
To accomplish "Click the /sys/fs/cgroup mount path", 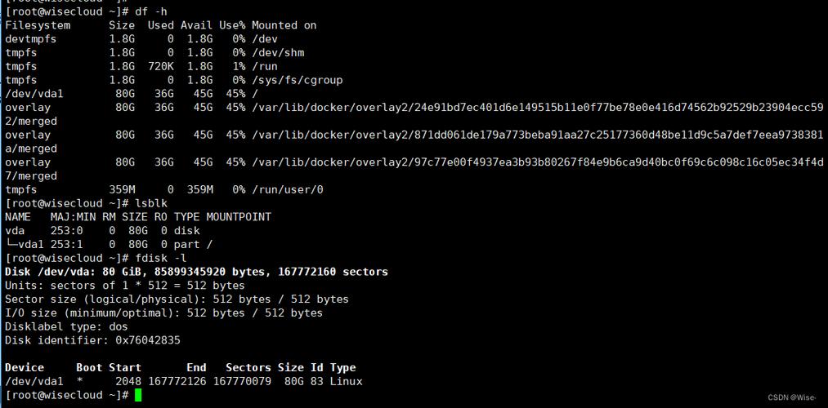I will (x=297, y=80).
